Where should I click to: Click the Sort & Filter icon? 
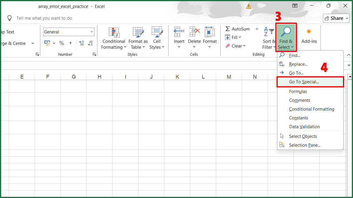269,32
